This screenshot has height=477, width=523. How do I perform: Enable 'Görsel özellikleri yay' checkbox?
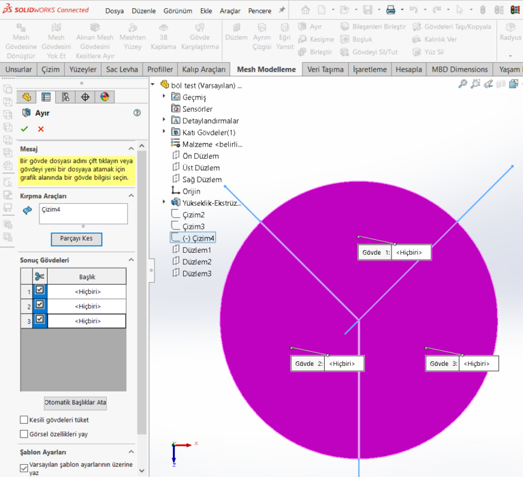[25, 433]
